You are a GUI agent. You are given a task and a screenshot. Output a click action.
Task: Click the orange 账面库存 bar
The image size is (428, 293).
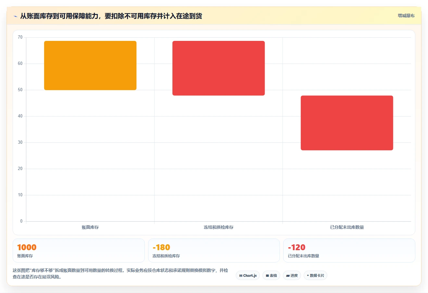pyautogui.click(x=90, y=66)
